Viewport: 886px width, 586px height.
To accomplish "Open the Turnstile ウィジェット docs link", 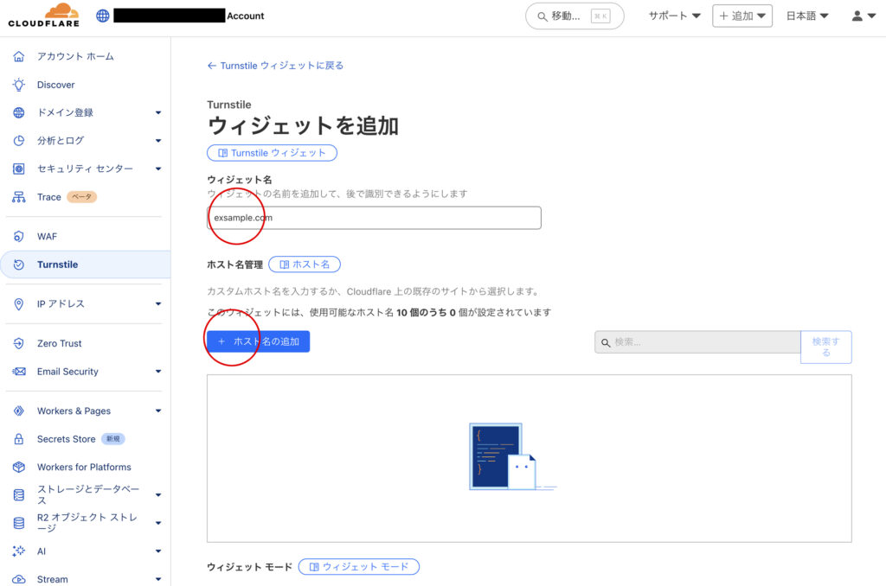I will point(272,153).
